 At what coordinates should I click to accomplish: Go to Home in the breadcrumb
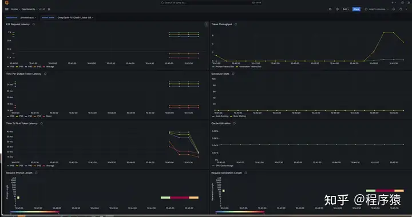[14, 9]
